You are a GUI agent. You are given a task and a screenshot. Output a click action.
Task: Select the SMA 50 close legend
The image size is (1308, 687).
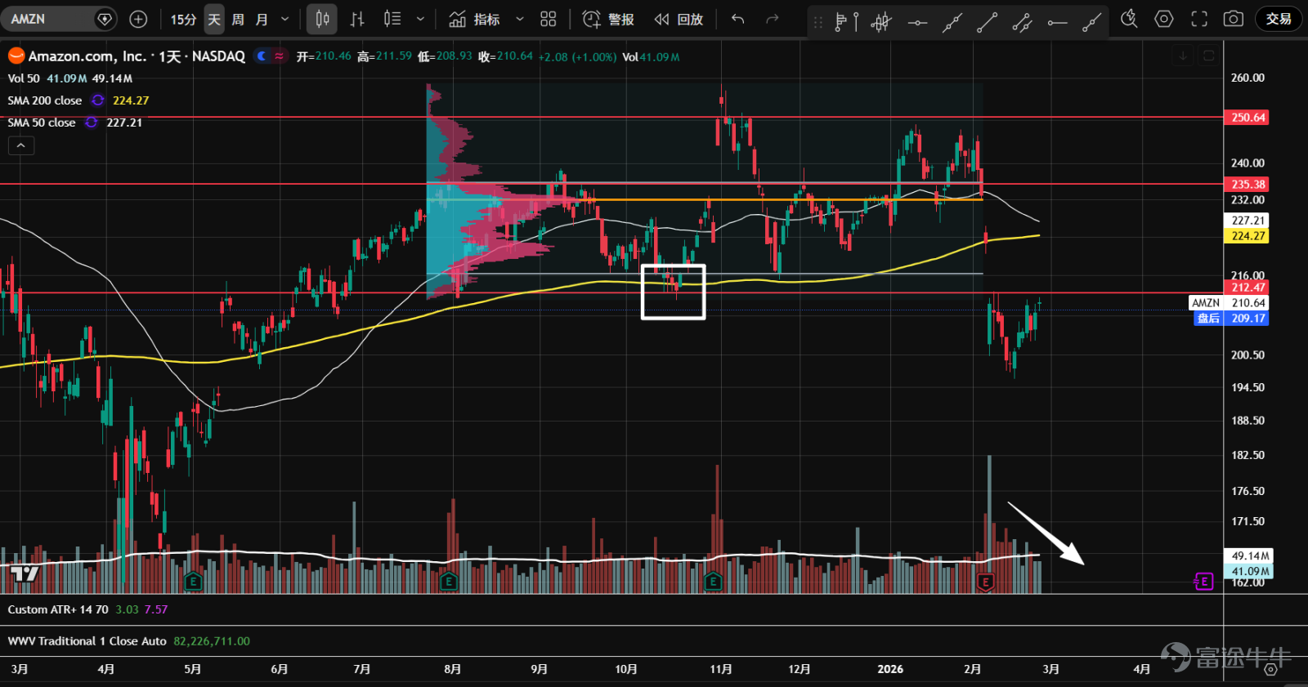(42, 123)
